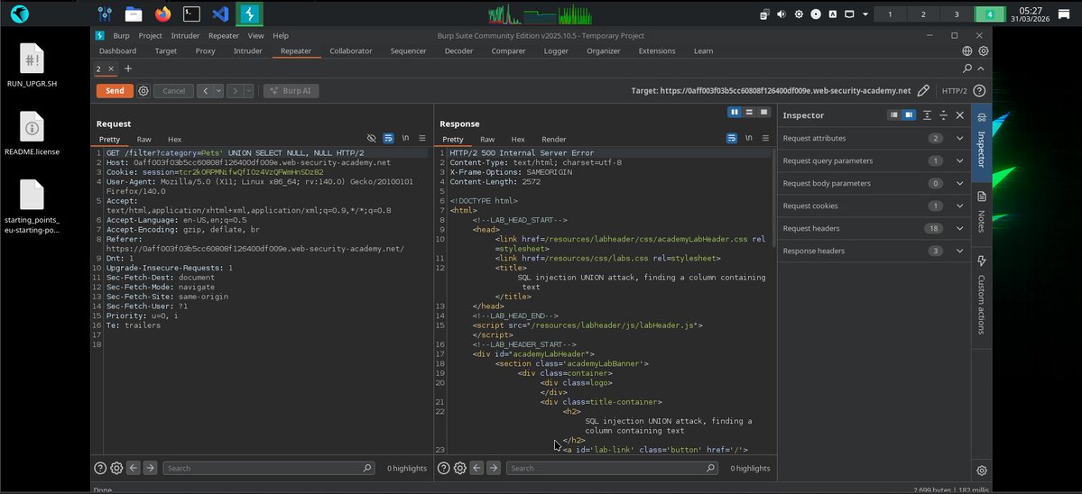The image size is (1082, 494).
Task: Open Render view in Response panel
Action: tap(553, 139)
